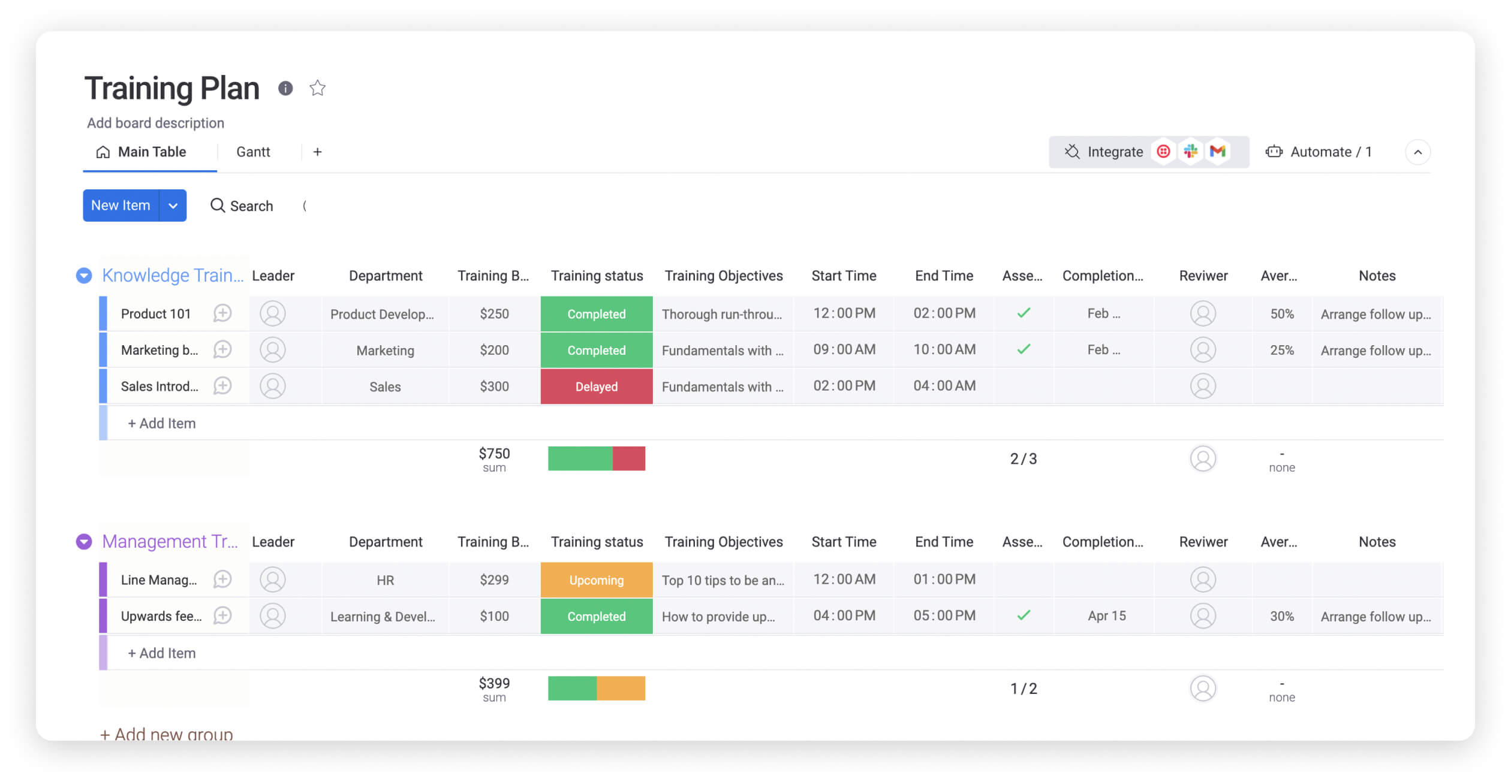
Task: Toggle collapse the Management Training group
Action: pos(85,541)
